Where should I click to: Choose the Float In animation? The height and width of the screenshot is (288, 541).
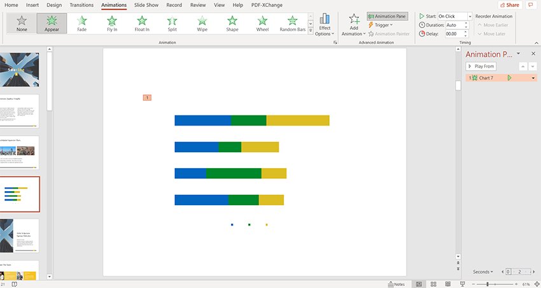pos(142,24)
